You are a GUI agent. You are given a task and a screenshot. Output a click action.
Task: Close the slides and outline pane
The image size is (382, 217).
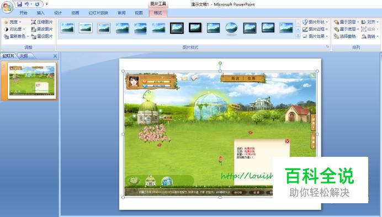click(55, 56)
